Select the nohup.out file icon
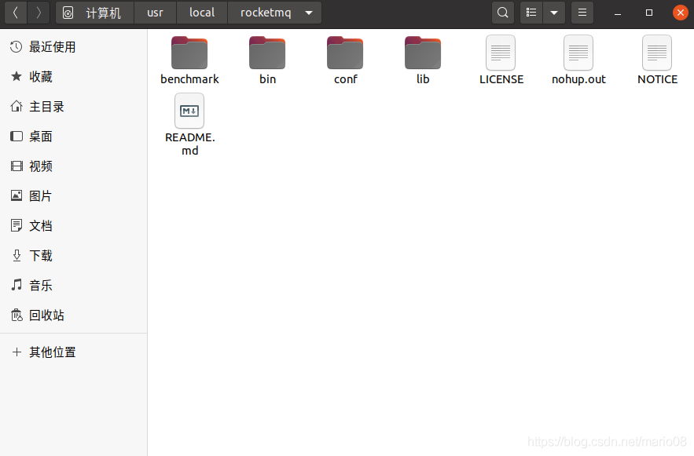The height and width of the screenshot is (456, 694). click(x=578, y=53)
